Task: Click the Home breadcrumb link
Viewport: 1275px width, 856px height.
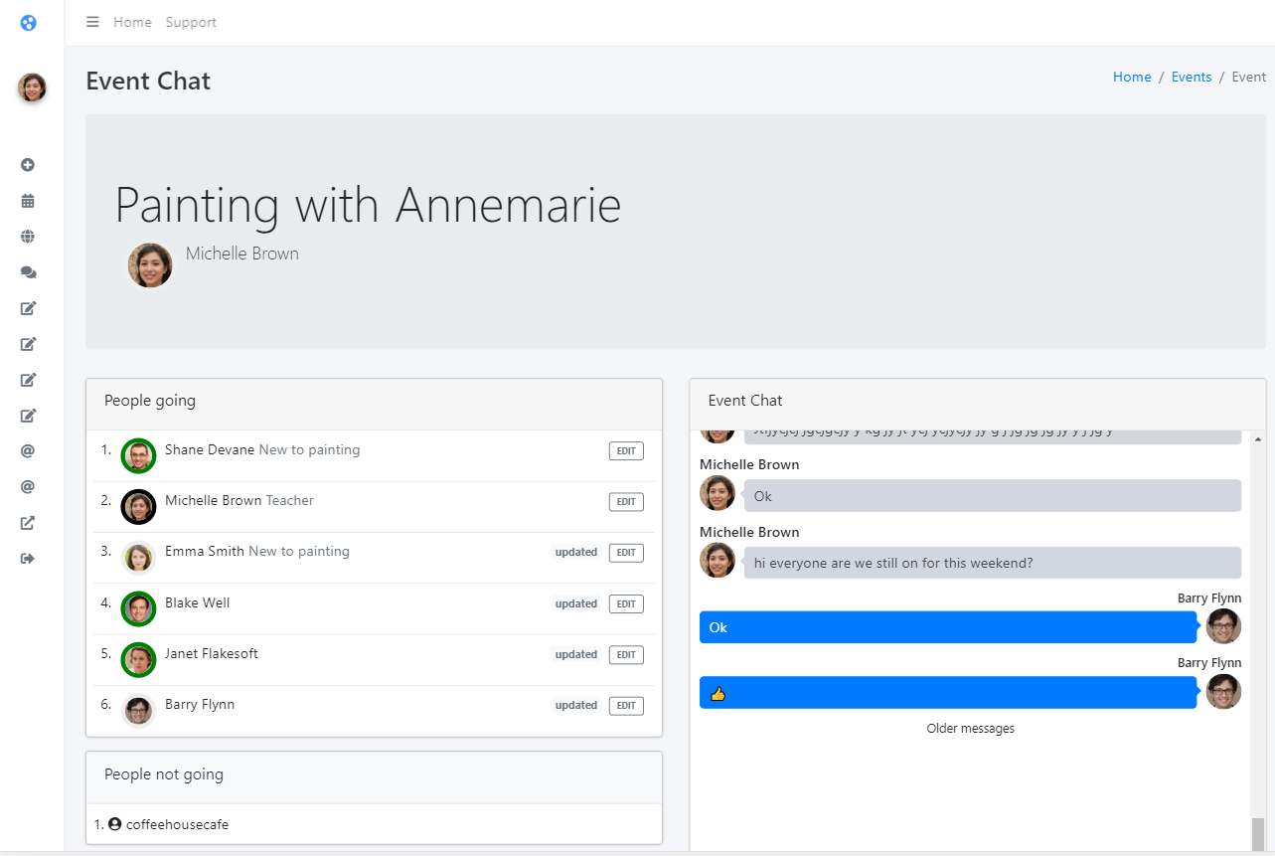Action: pyautogui.click(x=1132, y=77)
